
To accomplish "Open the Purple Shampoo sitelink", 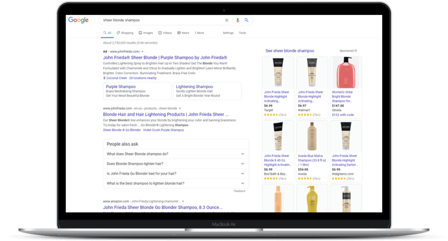I will pos(121,86).
